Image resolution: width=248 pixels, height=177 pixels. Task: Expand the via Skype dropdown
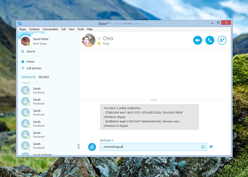pos(109,140)
